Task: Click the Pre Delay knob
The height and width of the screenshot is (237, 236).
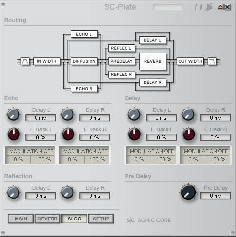Action: [188, 192]
